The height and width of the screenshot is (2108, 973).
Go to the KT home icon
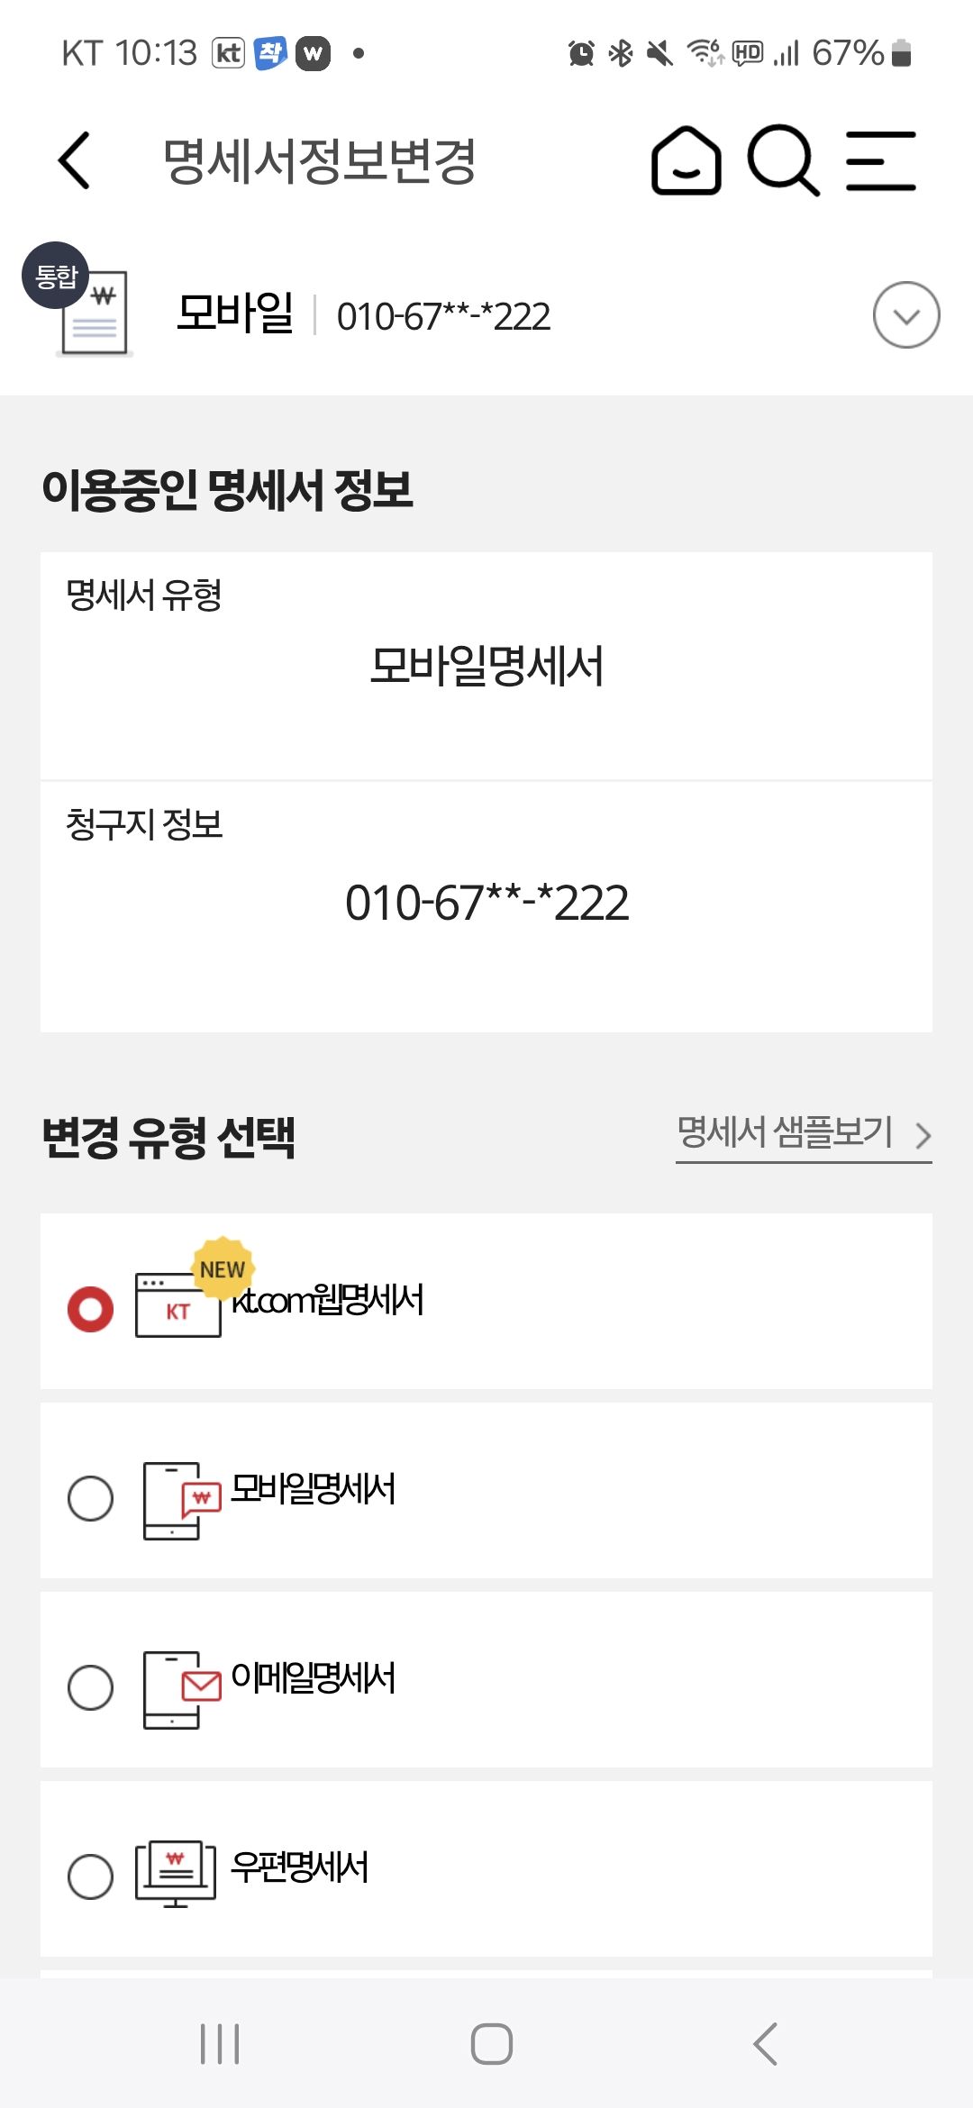[x=687, y=160]
